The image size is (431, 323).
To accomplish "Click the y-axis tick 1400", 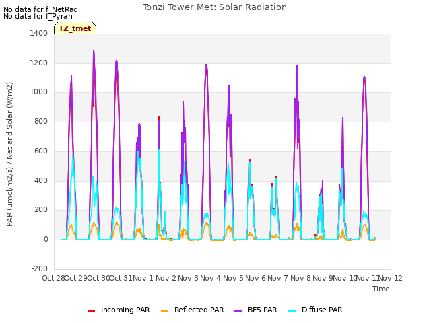I will tap(39, 33).
